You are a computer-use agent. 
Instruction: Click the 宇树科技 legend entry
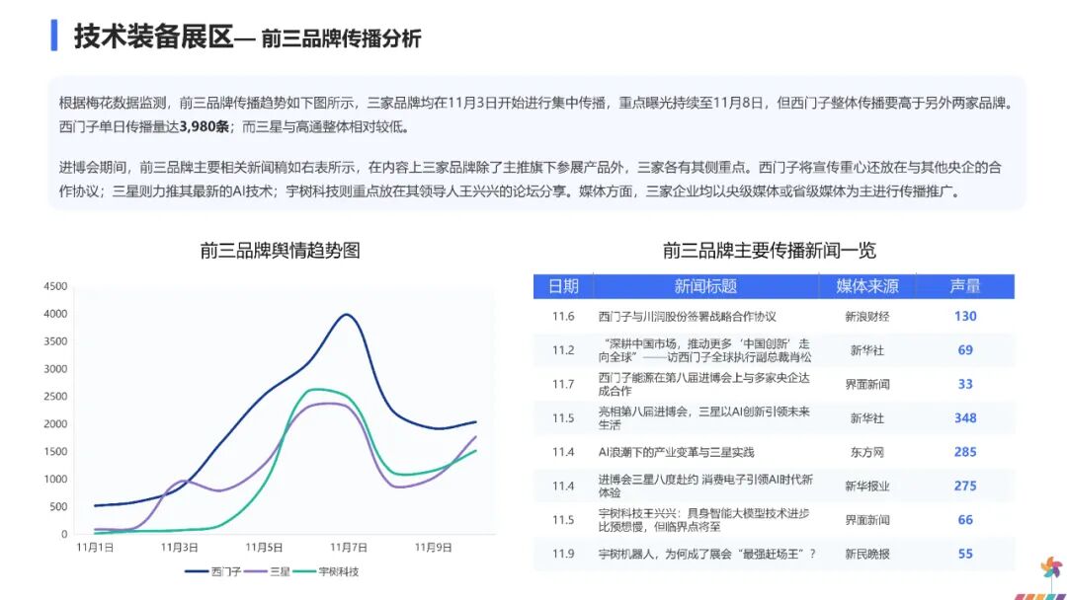(327, 571)
